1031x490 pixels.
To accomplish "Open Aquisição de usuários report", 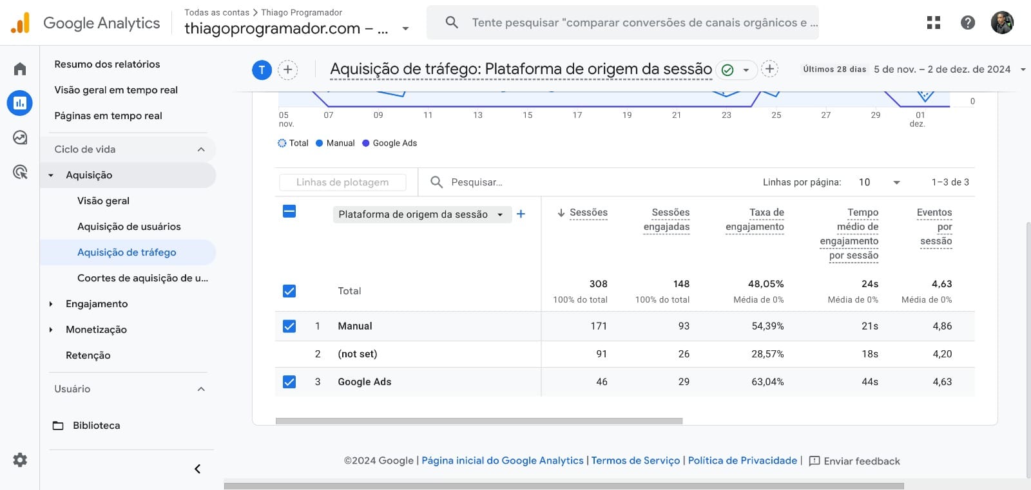I will tap(129, 227).
